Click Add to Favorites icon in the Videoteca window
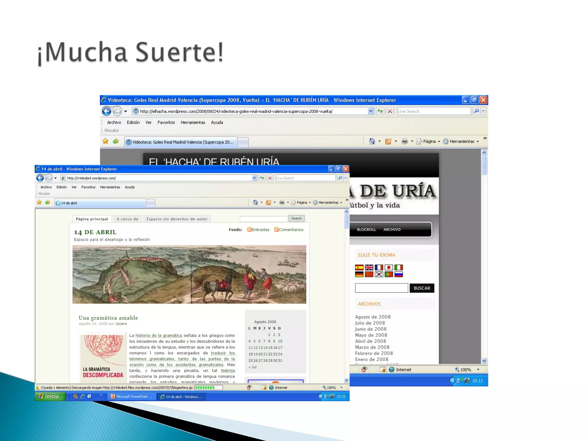 (x=116, y=141)
